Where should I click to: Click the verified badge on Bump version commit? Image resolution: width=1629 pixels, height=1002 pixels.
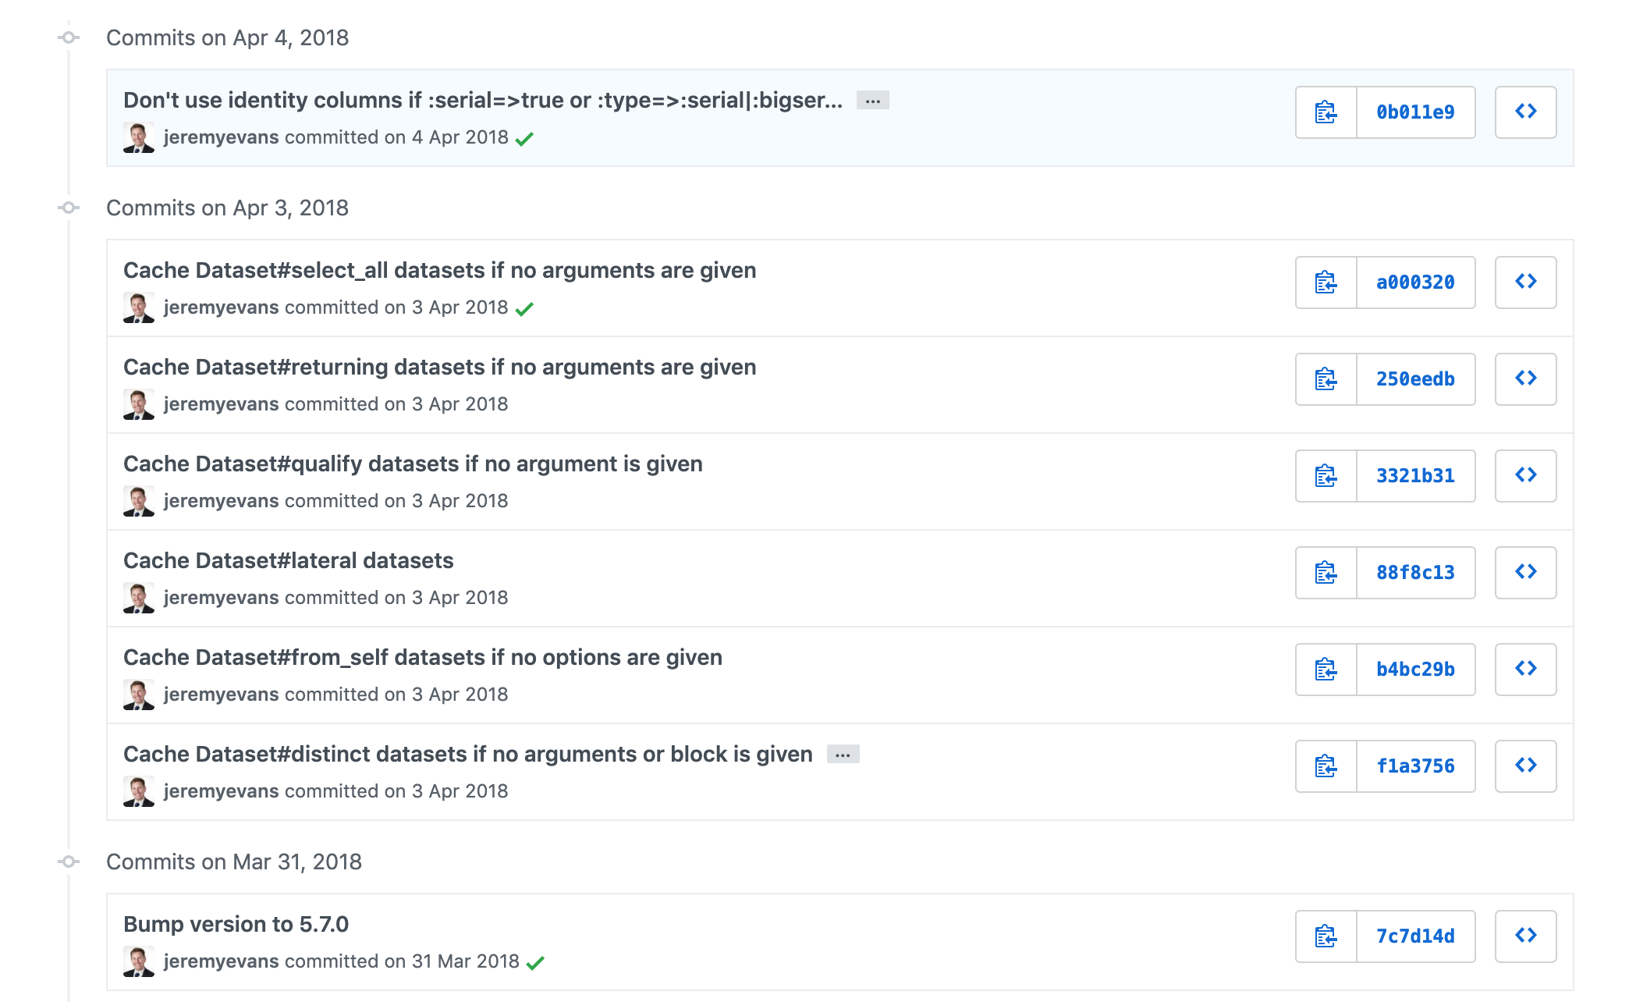[537, 961]
